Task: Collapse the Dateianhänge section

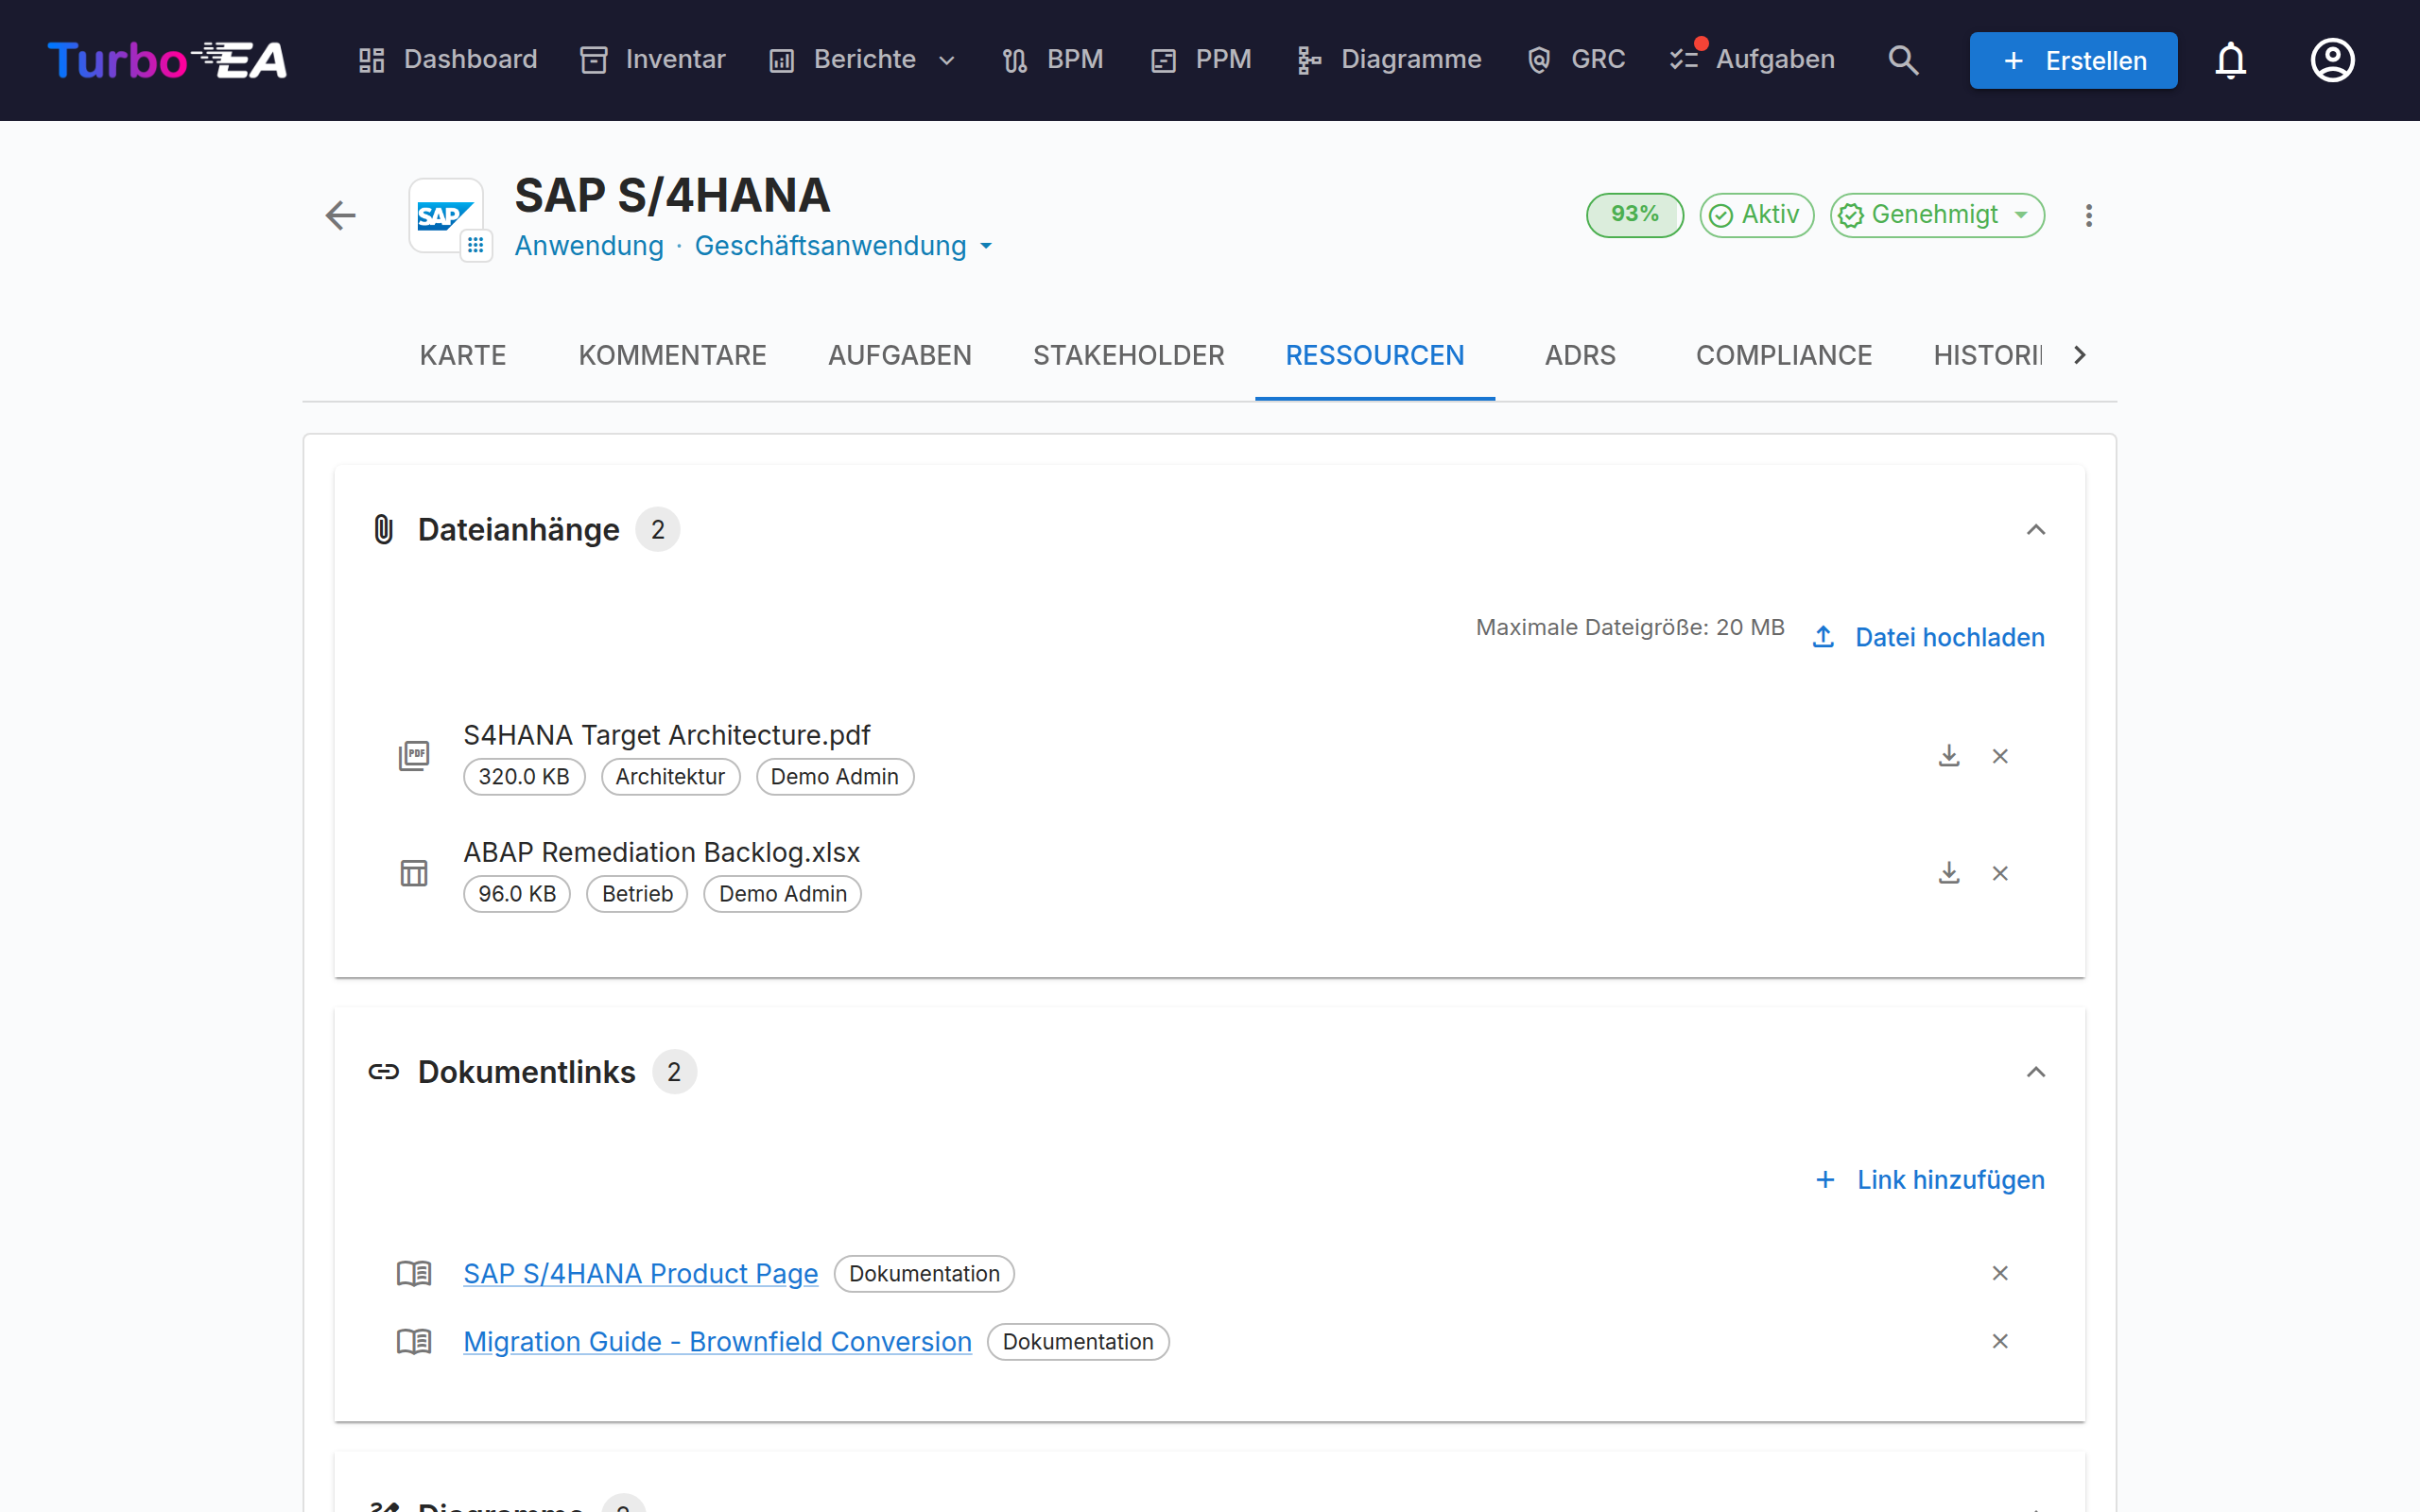Action: [x=2036, y=529]
